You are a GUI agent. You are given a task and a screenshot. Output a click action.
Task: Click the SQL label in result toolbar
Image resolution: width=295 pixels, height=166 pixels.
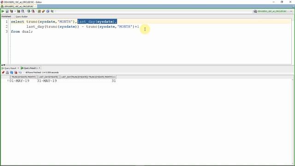[x=20, y=72]
